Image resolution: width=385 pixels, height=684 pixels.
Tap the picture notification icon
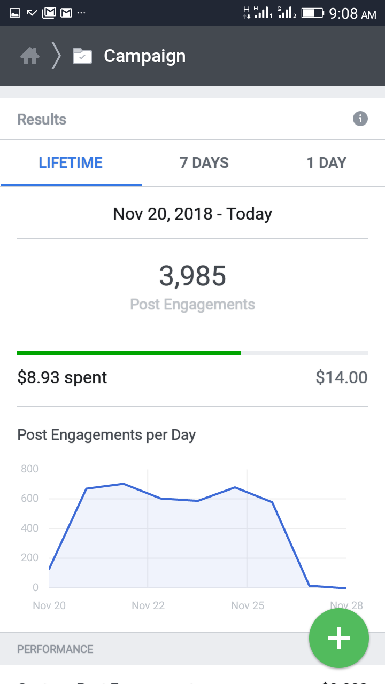[15, 12]
